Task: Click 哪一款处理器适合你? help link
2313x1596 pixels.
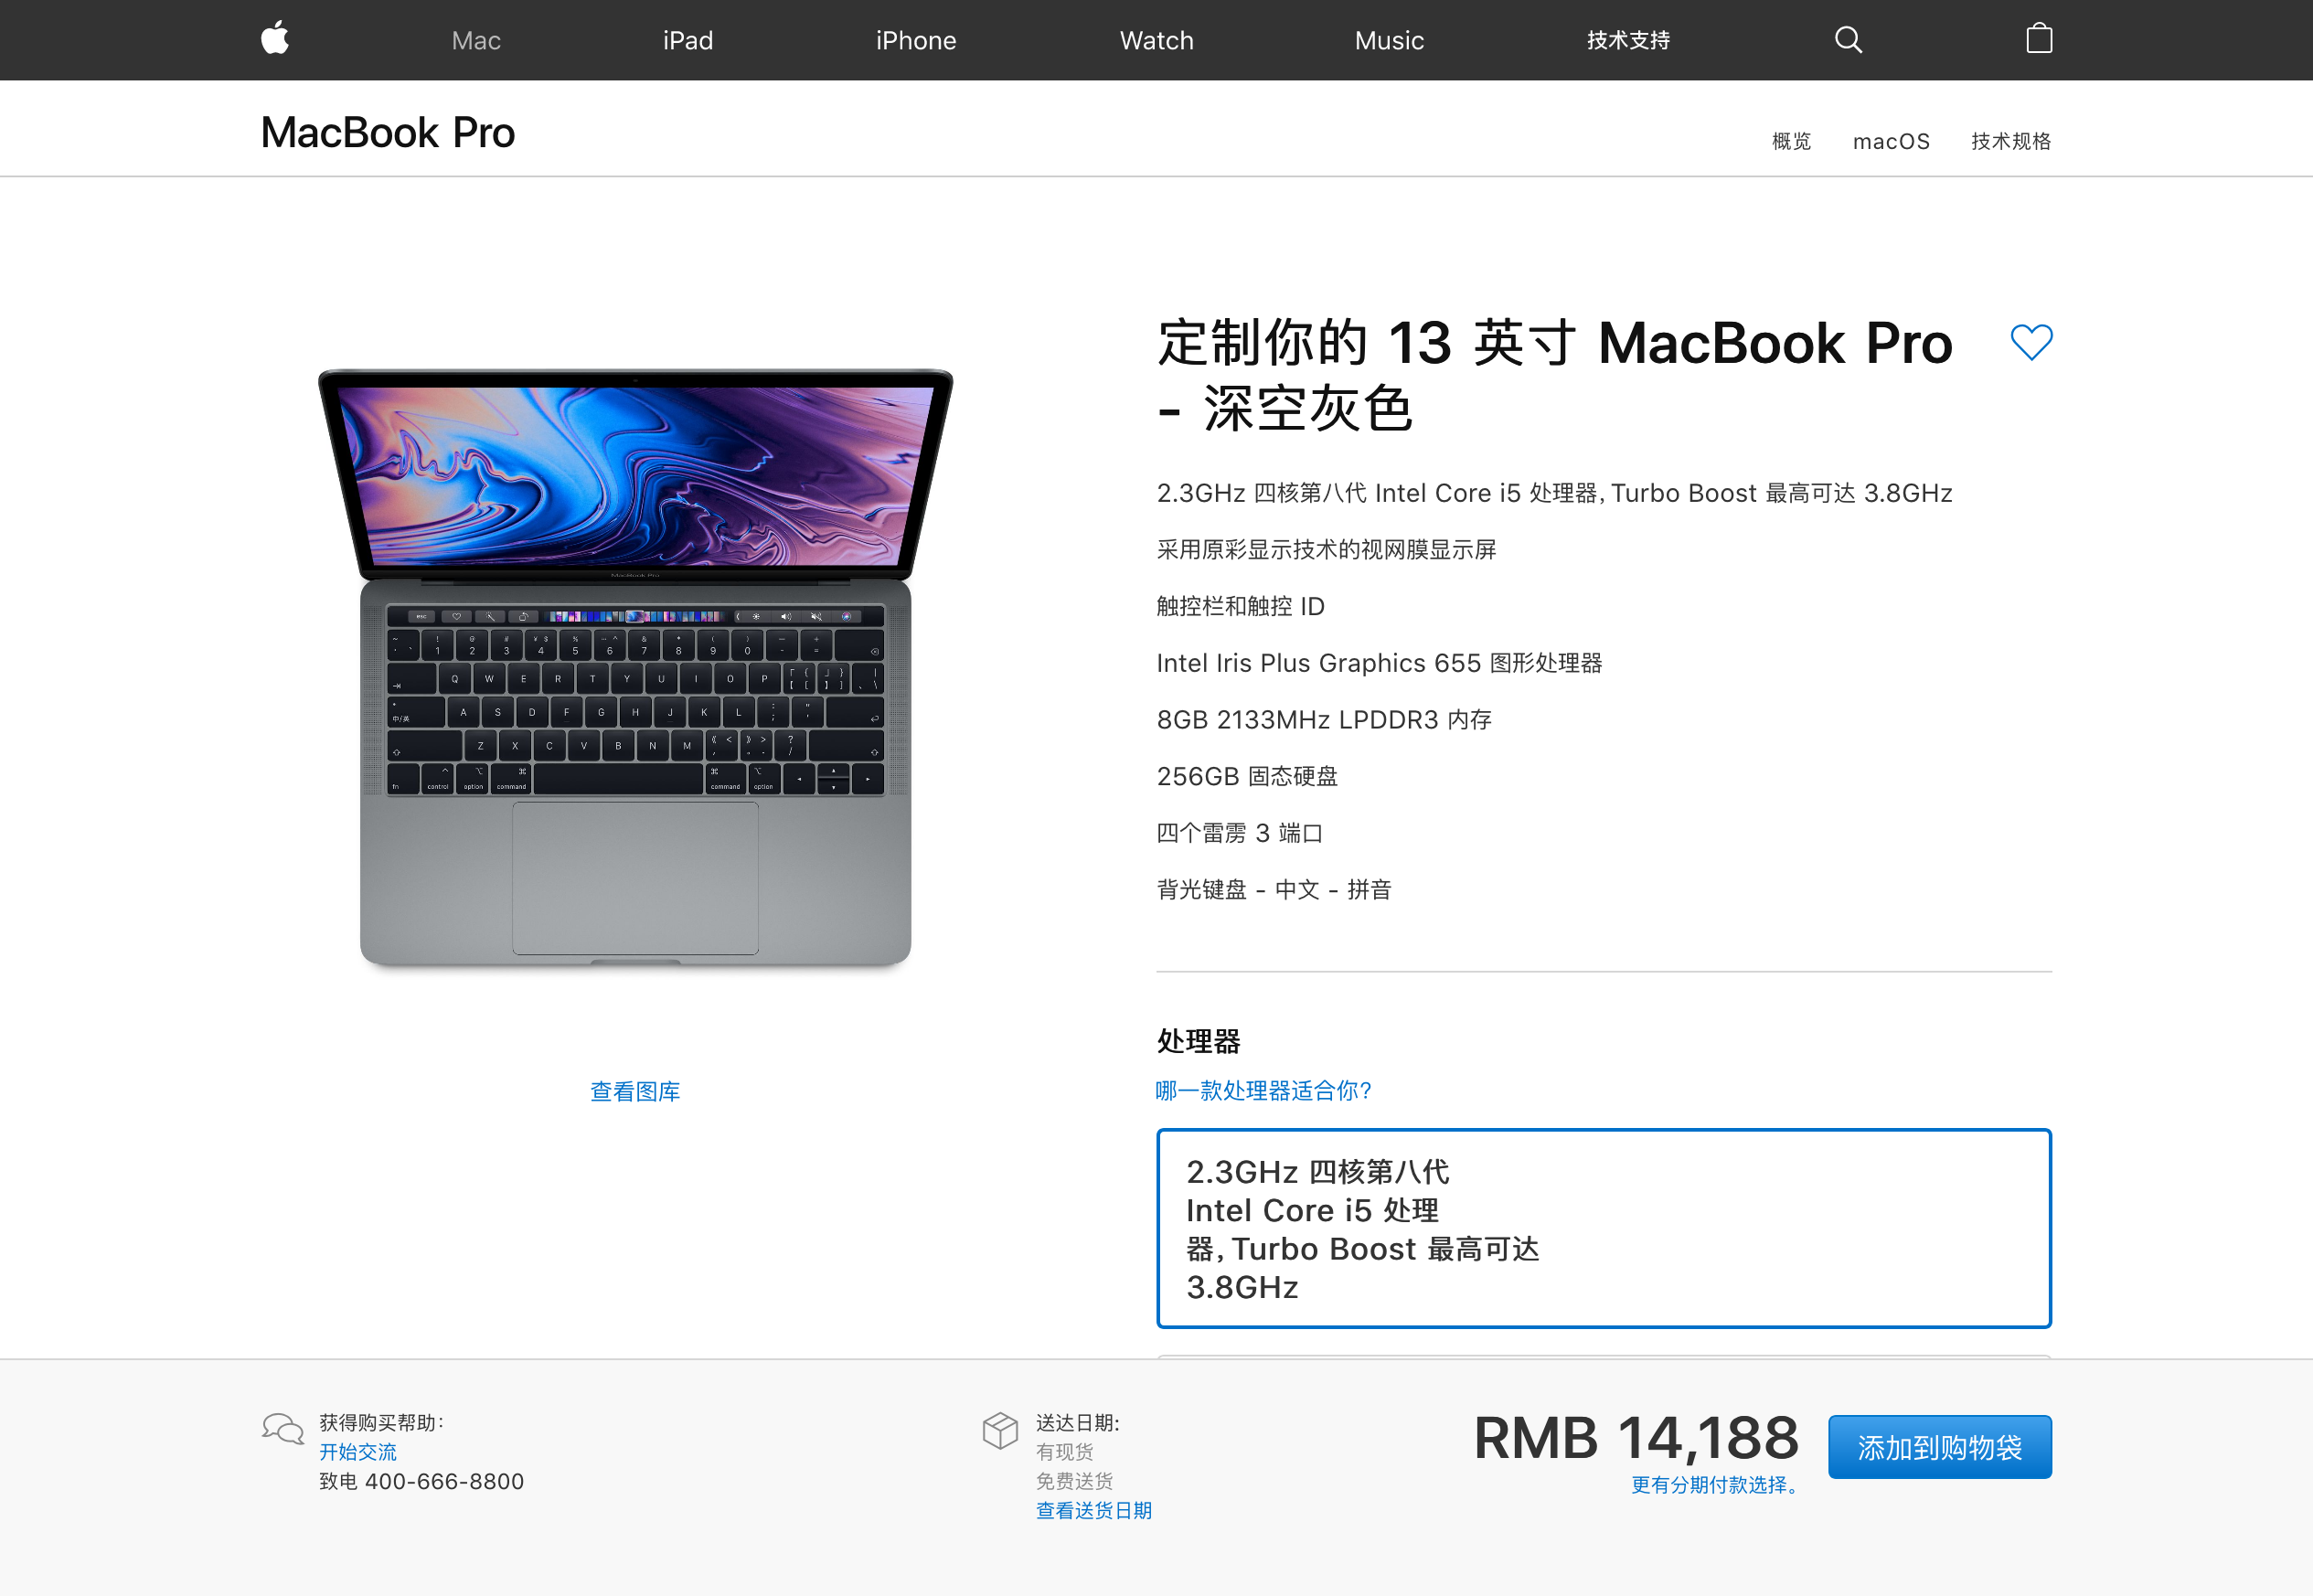Action: click(x=1264, y=1090)
